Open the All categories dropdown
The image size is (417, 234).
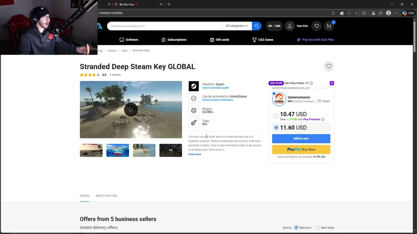click(x=237, y=26)
